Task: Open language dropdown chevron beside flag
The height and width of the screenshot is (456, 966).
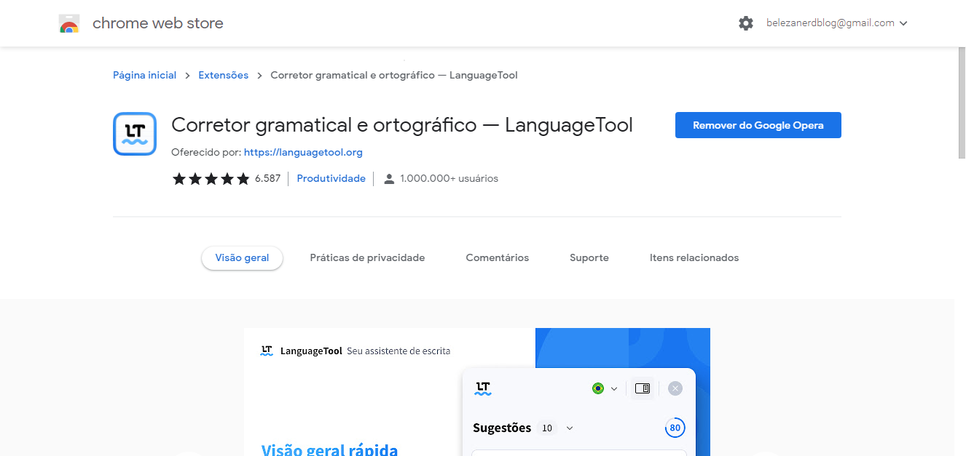Action: [x=614, y=389]
